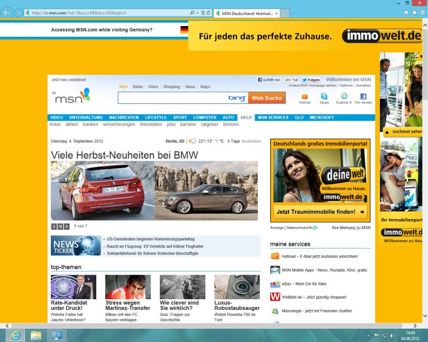This screenshot has width=428, height=342.
Task: Open the Hotmail envelope icon
Action: point(304,97)
